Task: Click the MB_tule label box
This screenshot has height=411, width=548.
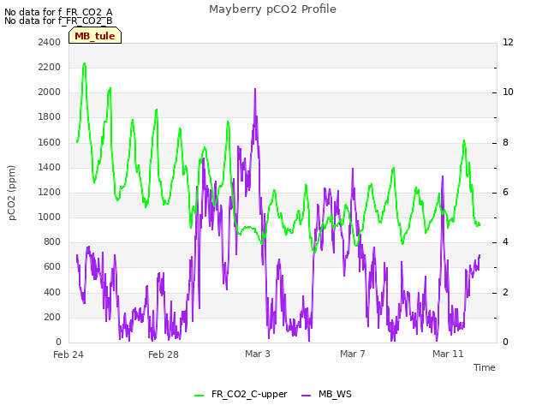Action: point(95,35)
